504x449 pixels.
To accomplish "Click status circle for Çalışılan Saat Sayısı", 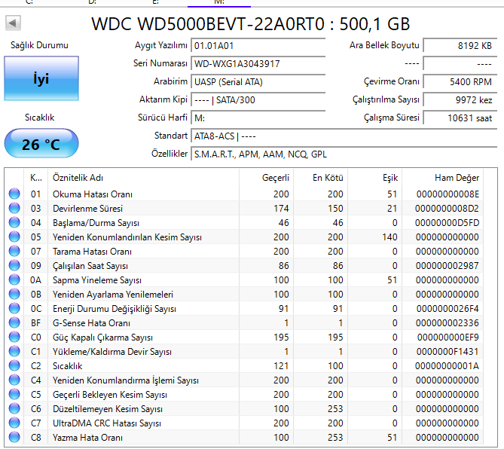I will pyautogui.click(x=14, y=265).
